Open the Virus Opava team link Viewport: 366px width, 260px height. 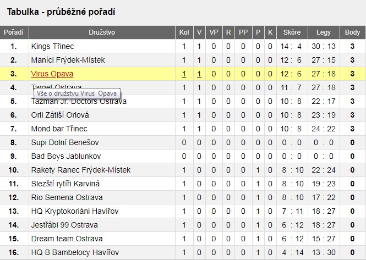coord(52,74)
